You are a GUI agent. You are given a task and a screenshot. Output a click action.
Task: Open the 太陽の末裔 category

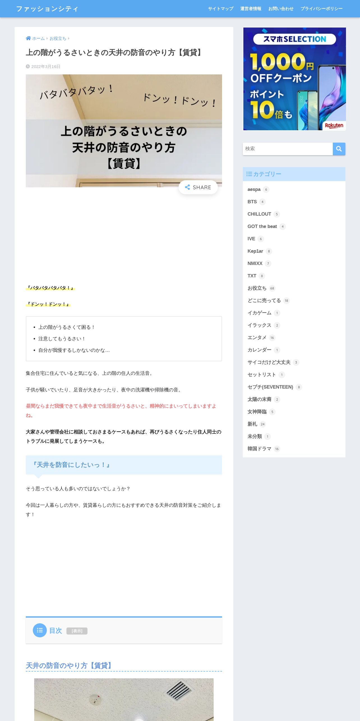[x=259, y=400]
